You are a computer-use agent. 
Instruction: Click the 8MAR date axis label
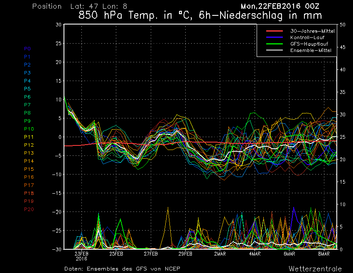(x=324, y=253)
